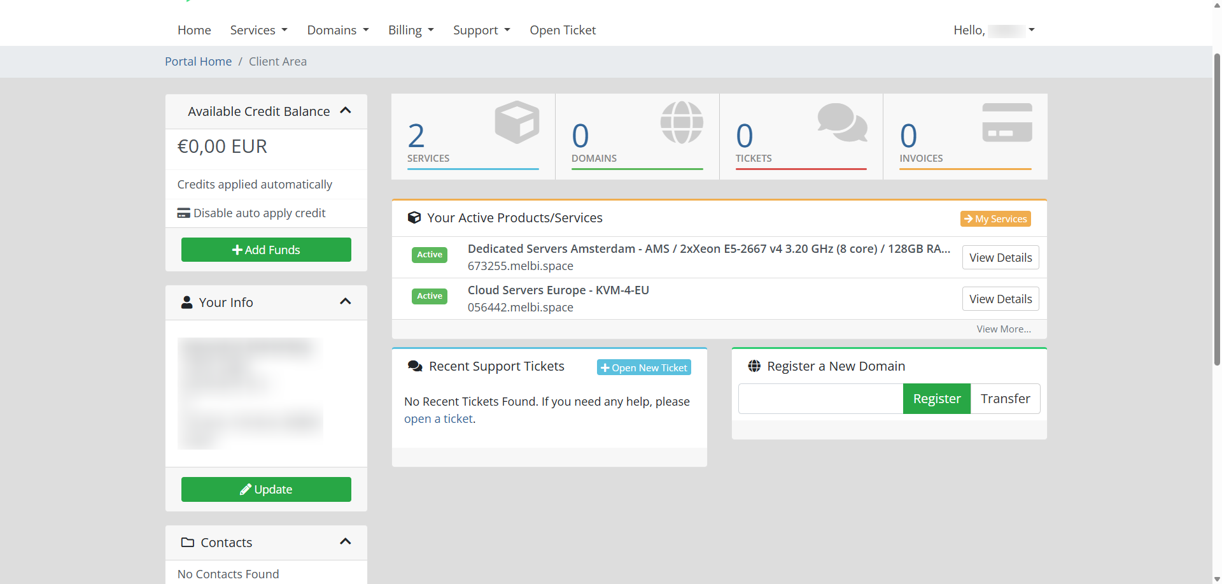Image resolution: width=1222 pixels, height=584 pixels.
Task: Open the Invoices tile showing 0
Action: (966, 136)
